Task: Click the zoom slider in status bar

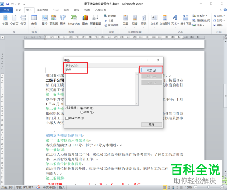Action: 208,187
